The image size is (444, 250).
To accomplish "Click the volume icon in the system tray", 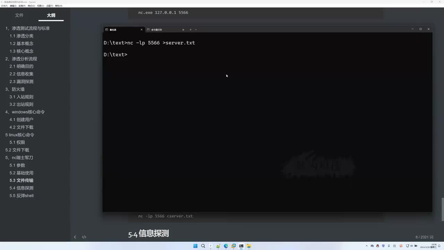I will (x=411, y=246).
